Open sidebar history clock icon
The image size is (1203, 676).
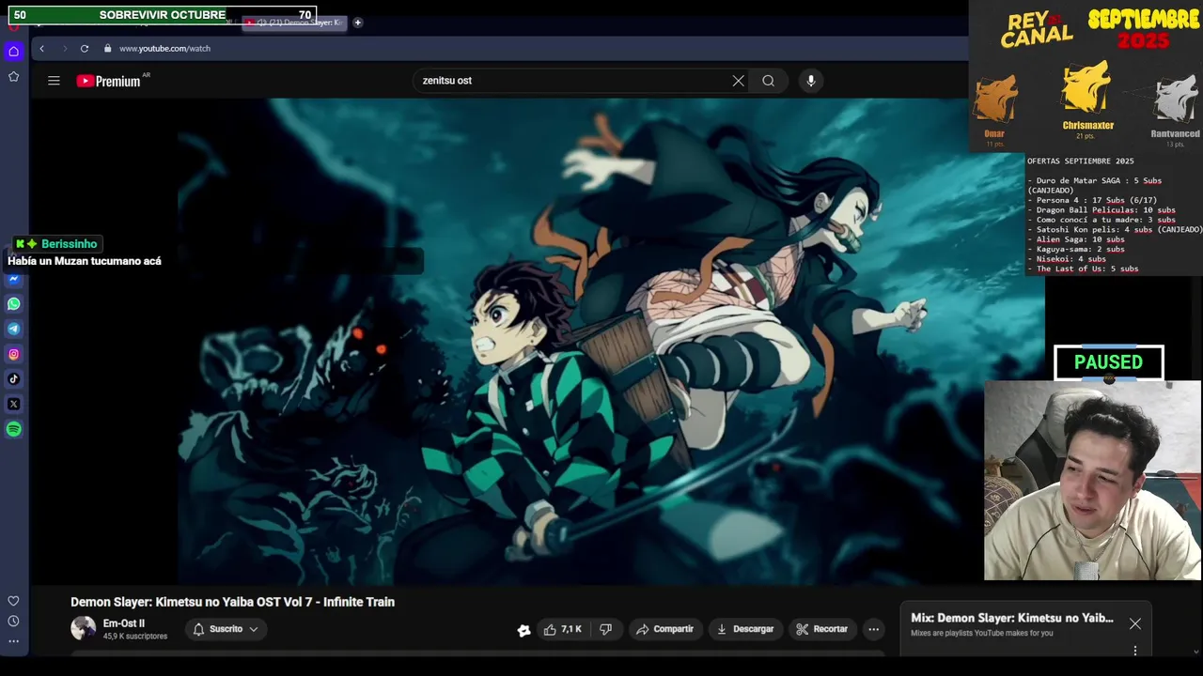(13, 621)
